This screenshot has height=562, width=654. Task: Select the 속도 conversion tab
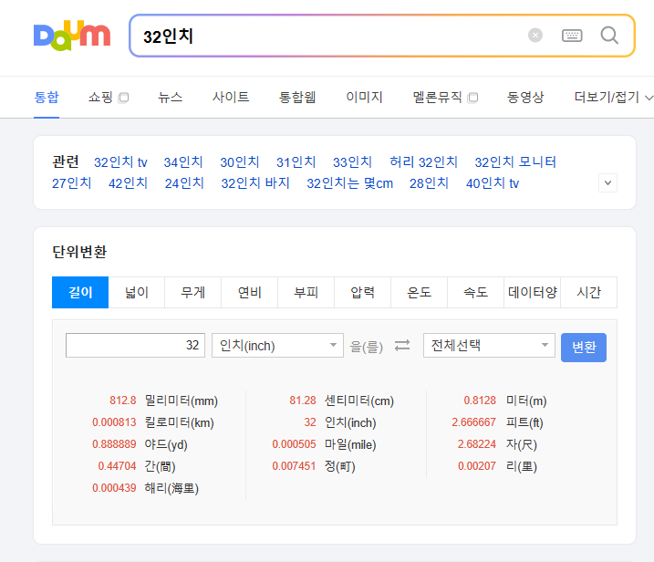[x=476, y=292]
